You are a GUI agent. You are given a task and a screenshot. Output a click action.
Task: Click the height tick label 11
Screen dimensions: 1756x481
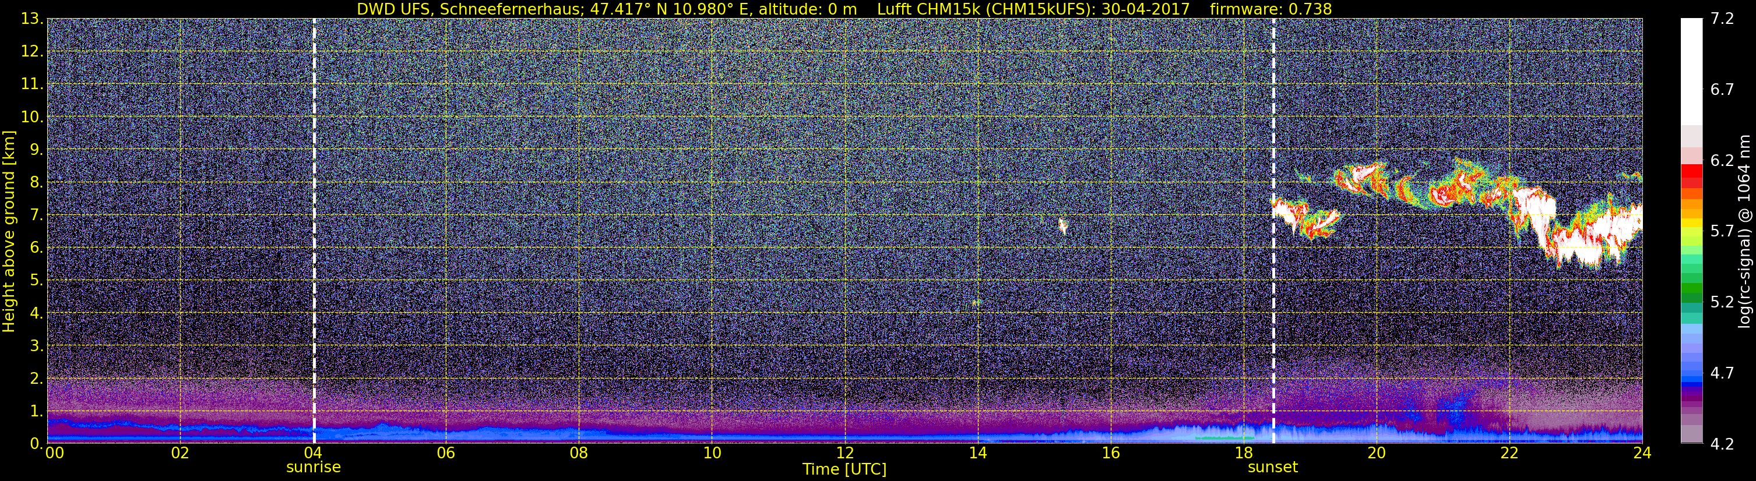[x=31, y=84]
